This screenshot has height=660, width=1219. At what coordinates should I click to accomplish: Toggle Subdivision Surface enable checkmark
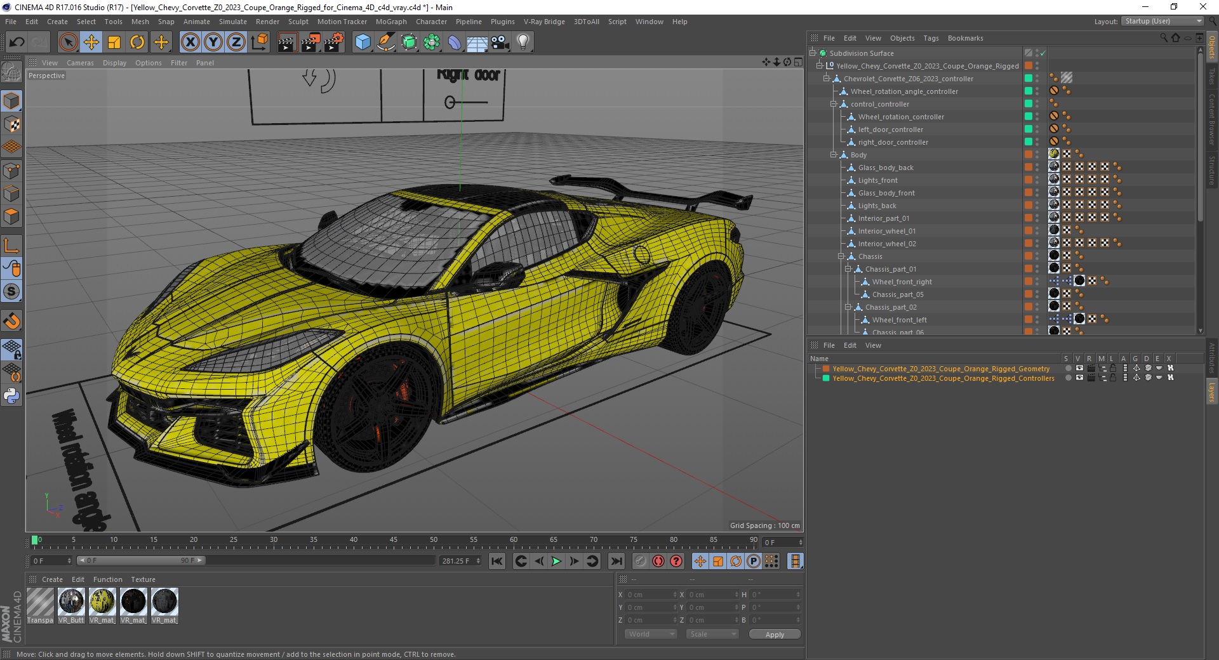(x=1043, y=53)
